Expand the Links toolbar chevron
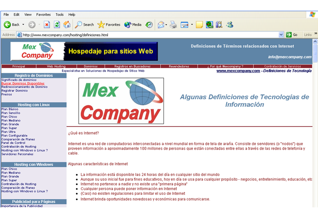Viewport: 318px width, 219px height. [x=316, y=33]
